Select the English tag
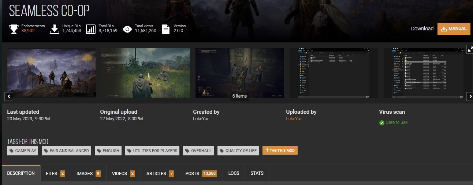This screenshot has height=185, width=473. 108,151
